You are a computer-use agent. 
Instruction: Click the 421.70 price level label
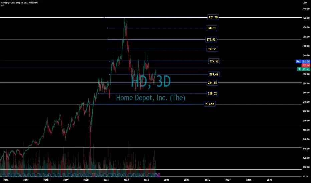pos(213,17)
